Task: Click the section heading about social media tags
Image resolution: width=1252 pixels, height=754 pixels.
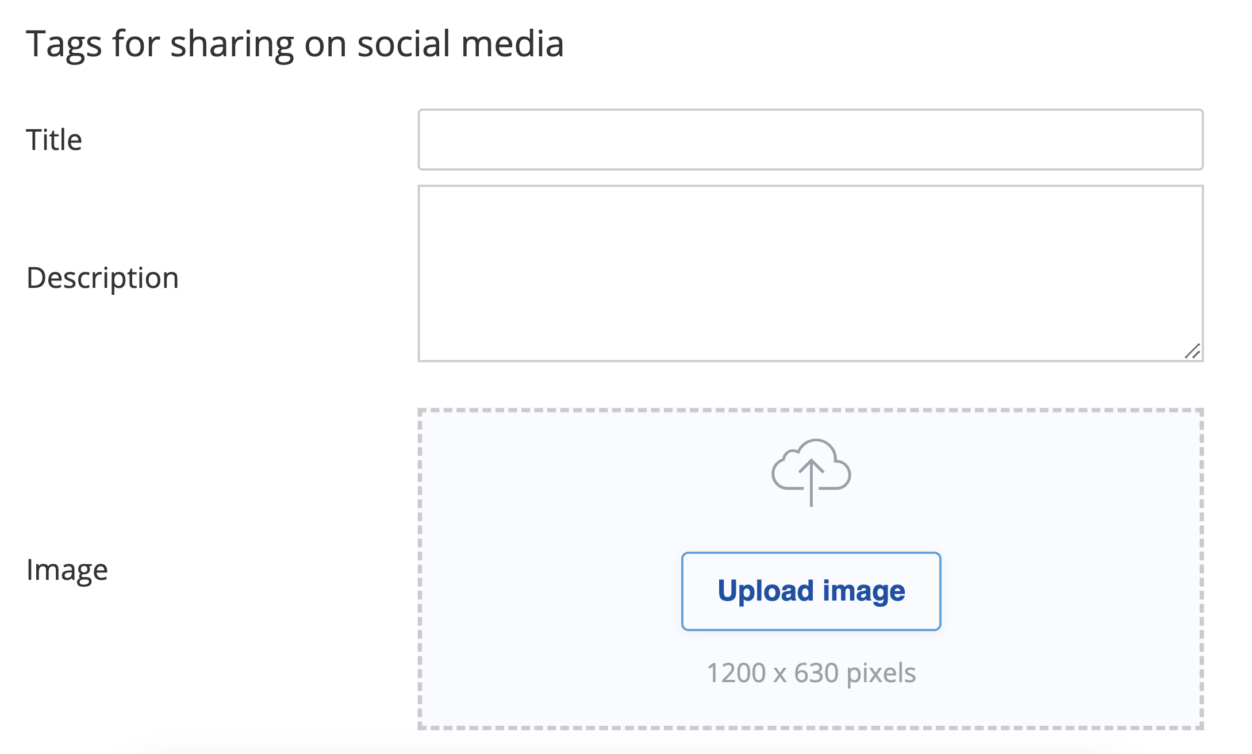Action: [x=295, y=44]
